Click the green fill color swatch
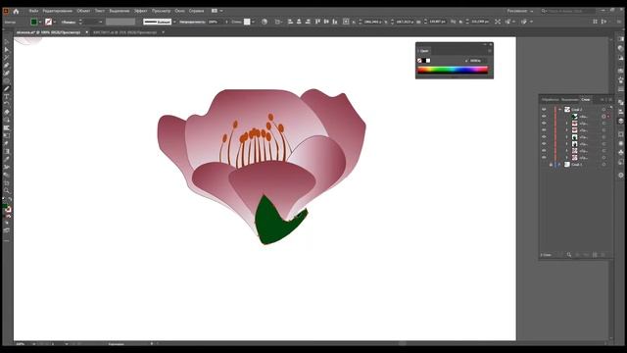The width and height of the screenshot is (627, 353). [34, 22]
